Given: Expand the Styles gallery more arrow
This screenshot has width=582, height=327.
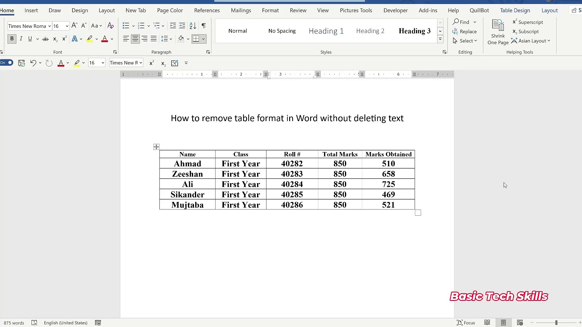Looking at the screenshot, I should tap(440, 39).
